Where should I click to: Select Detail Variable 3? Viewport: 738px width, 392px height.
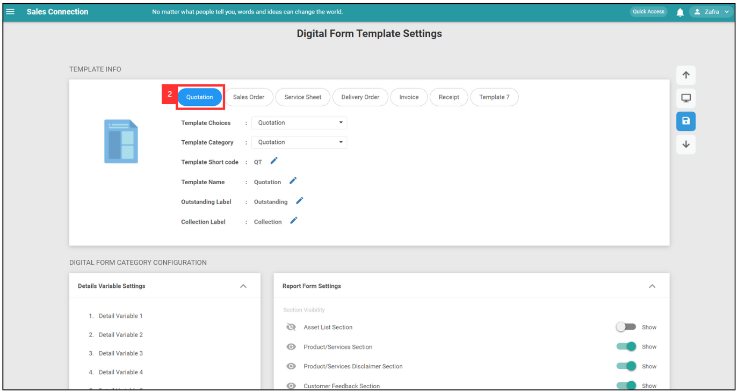tap(120, 353)
